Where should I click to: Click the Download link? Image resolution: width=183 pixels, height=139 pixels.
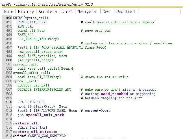125,12
